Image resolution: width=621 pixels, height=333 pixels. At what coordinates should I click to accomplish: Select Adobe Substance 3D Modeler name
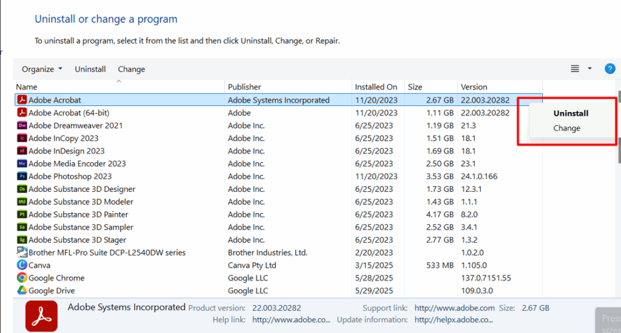[81, 201]
